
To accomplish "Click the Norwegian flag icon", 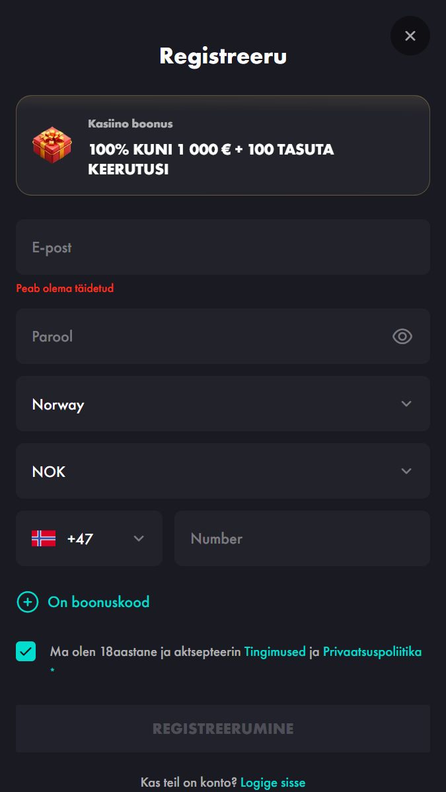I will point(44,538).
